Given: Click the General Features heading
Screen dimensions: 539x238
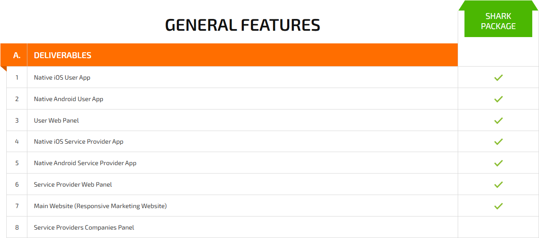Looking at the screenshot, I should pos(243,25).
